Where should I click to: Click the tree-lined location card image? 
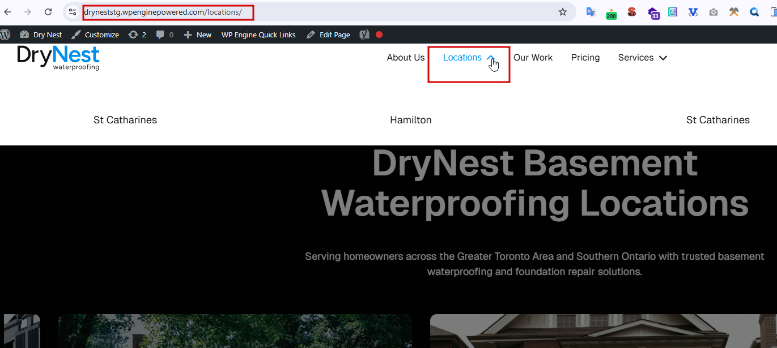pos(235,331)
